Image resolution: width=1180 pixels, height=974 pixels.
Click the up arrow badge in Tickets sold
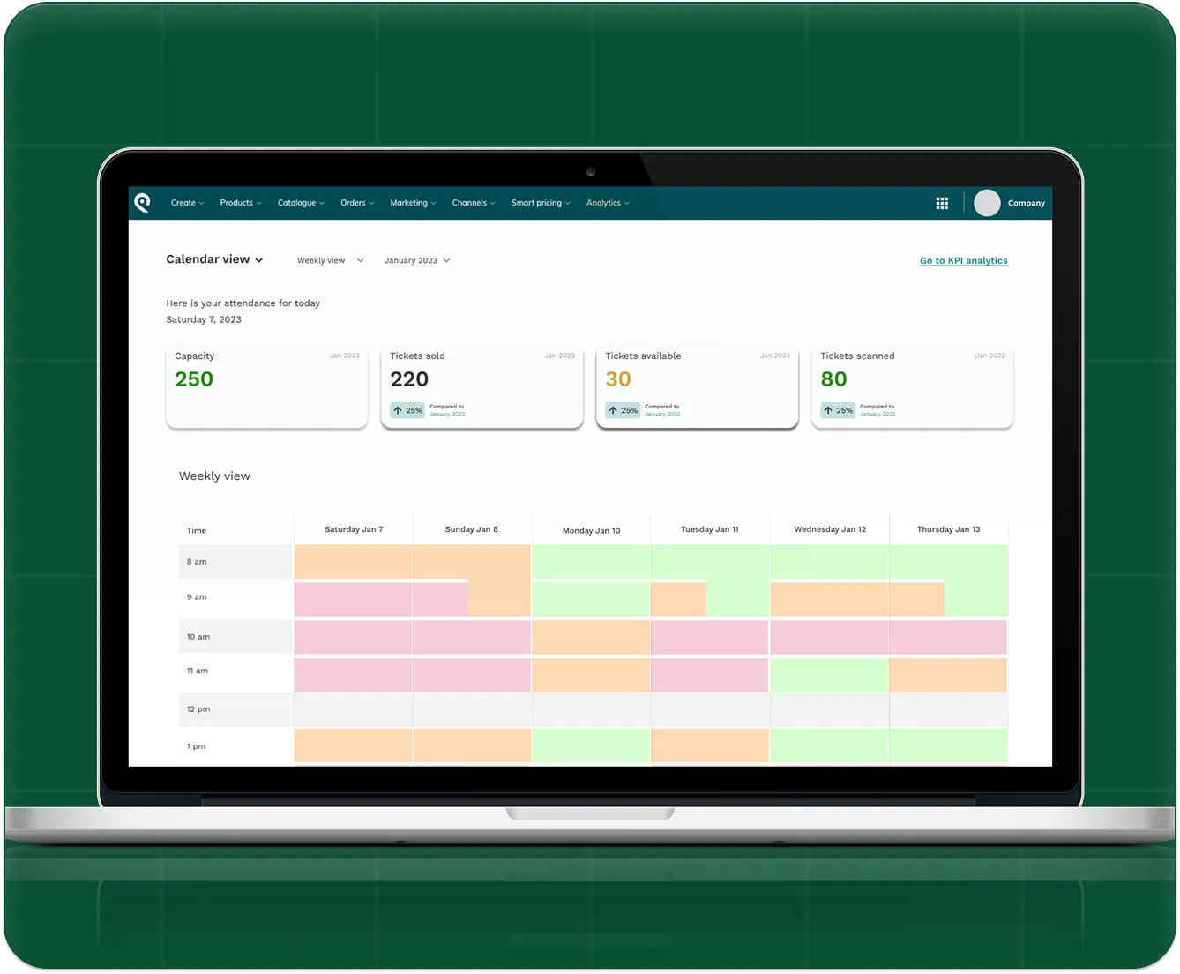coord(398,410)
